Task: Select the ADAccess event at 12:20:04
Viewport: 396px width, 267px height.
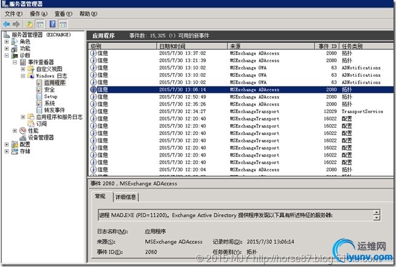Action: pyautogui.click(x=241, y=169)
